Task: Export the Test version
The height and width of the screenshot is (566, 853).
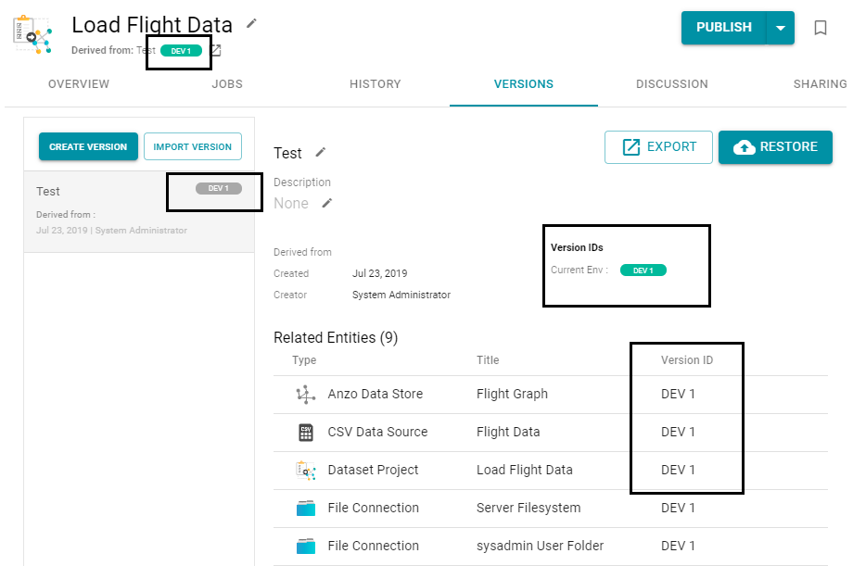Action: coord(658,146)
